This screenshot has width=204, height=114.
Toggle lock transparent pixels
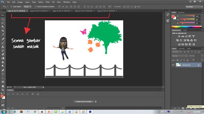[x=177, y=60]
